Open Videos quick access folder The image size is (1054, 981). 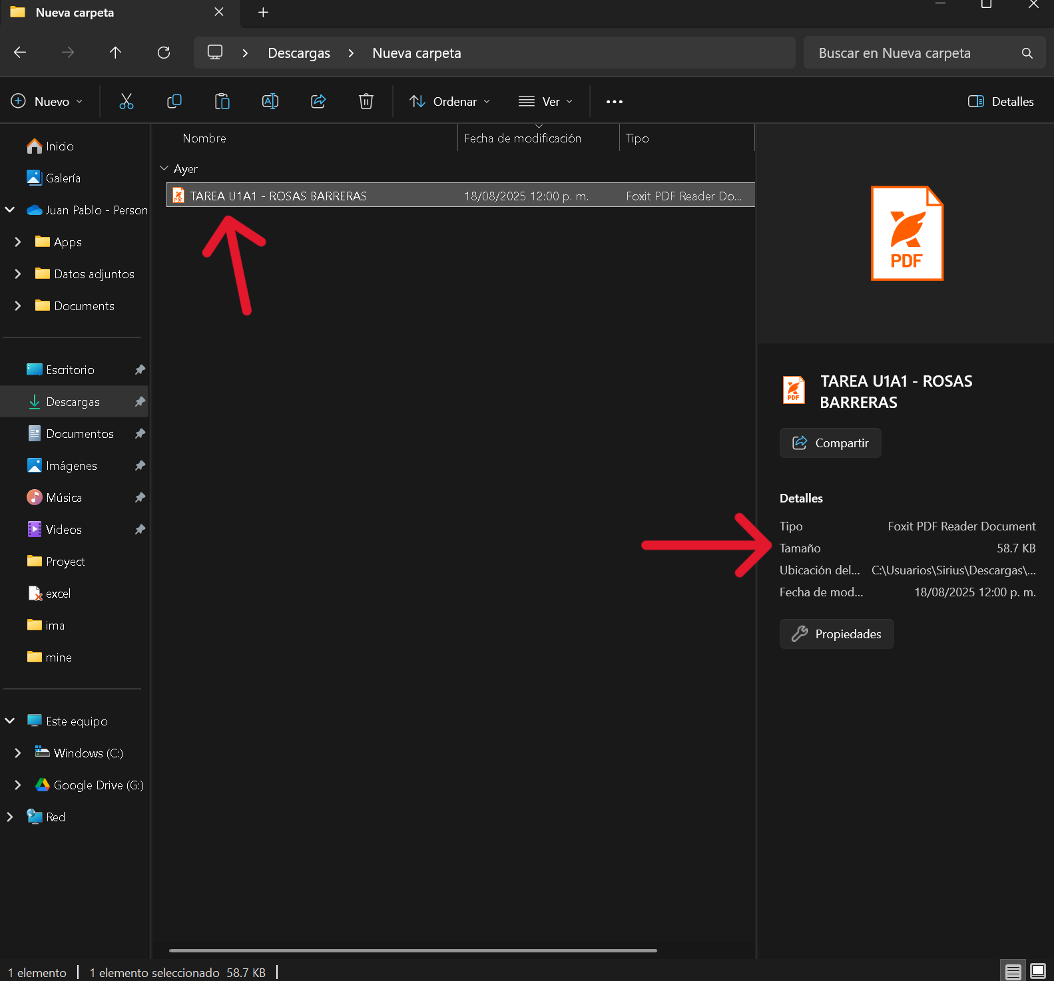pos(55,530)
